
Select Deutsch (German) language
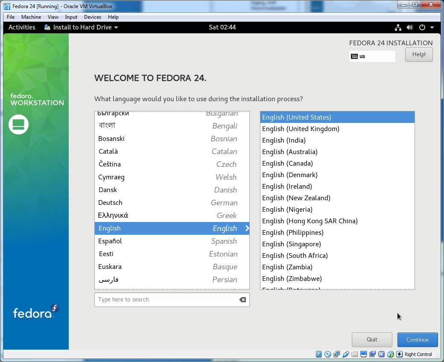coord(172,203)
